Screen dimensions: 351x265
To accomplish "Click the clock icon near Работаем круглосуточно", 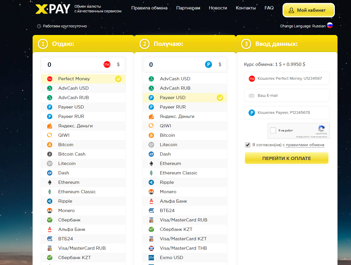I will pyautogui.click(x=39, y=26).
